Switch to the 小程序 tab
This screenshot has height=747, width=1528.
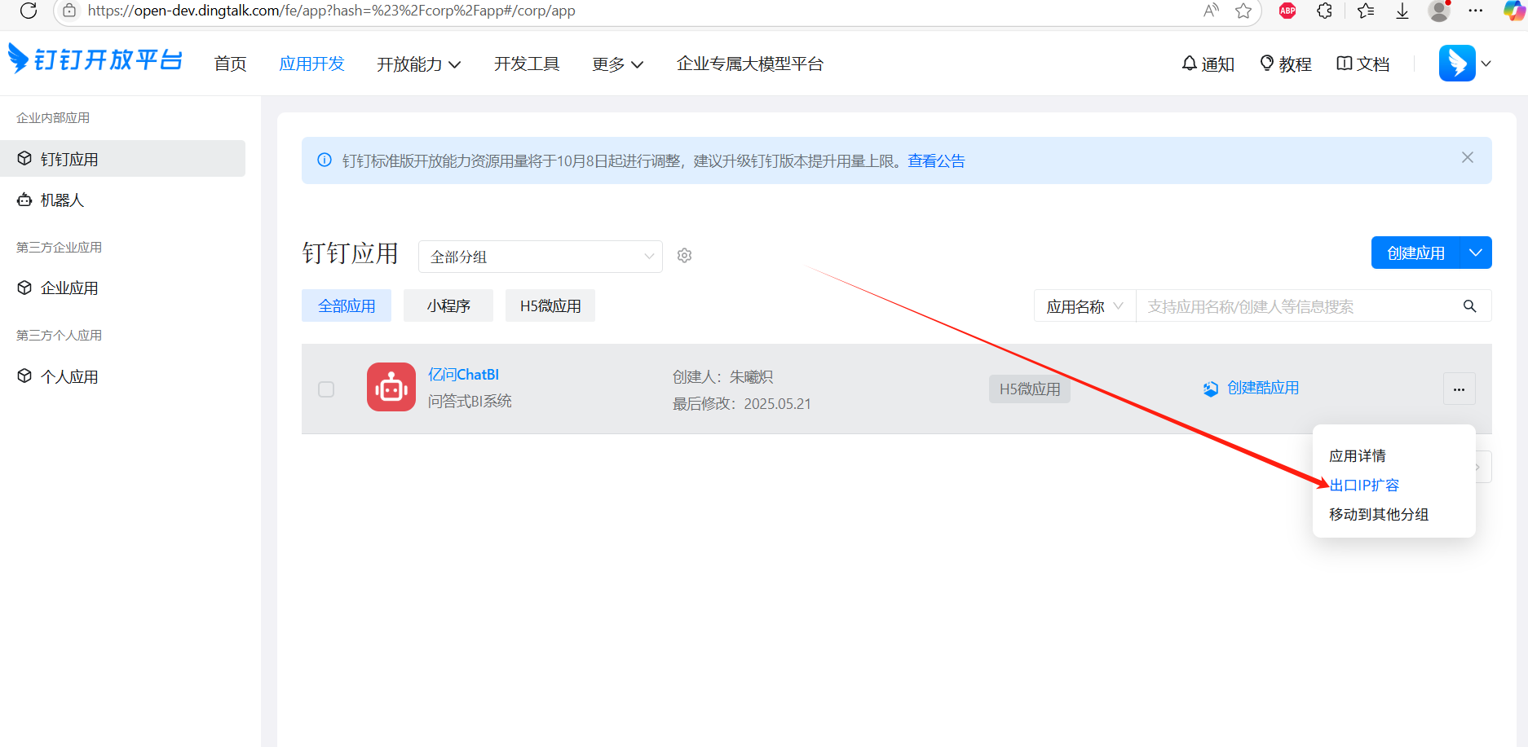click(x=448, y=306)
